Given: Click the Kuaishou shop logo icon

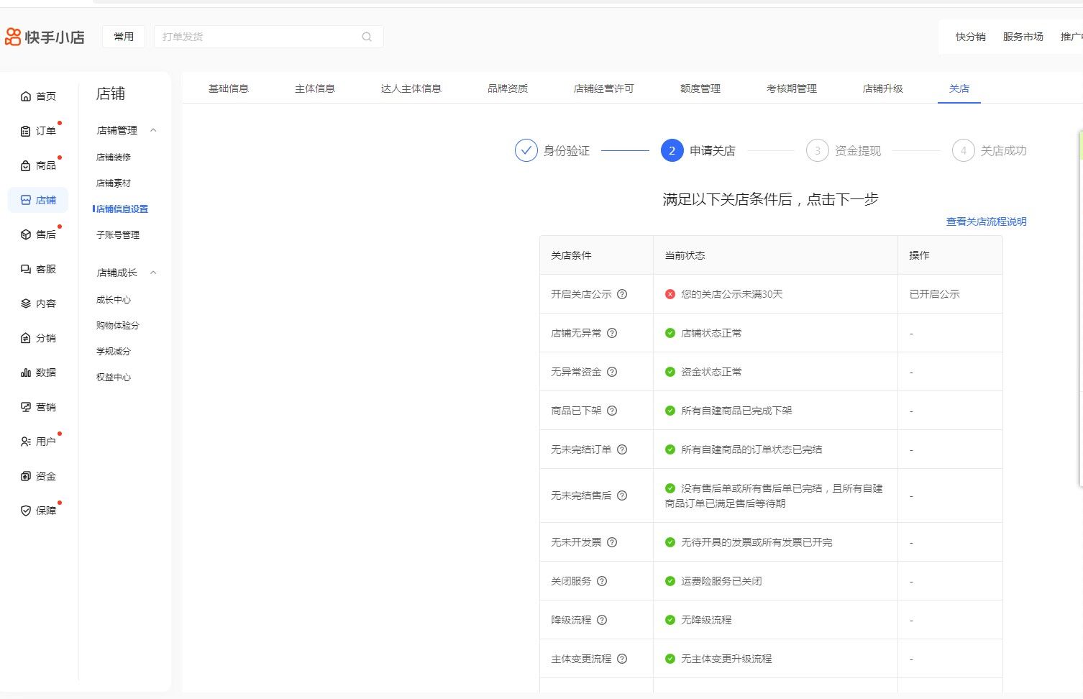Looking at the screenshot, I should coord(14,37).
